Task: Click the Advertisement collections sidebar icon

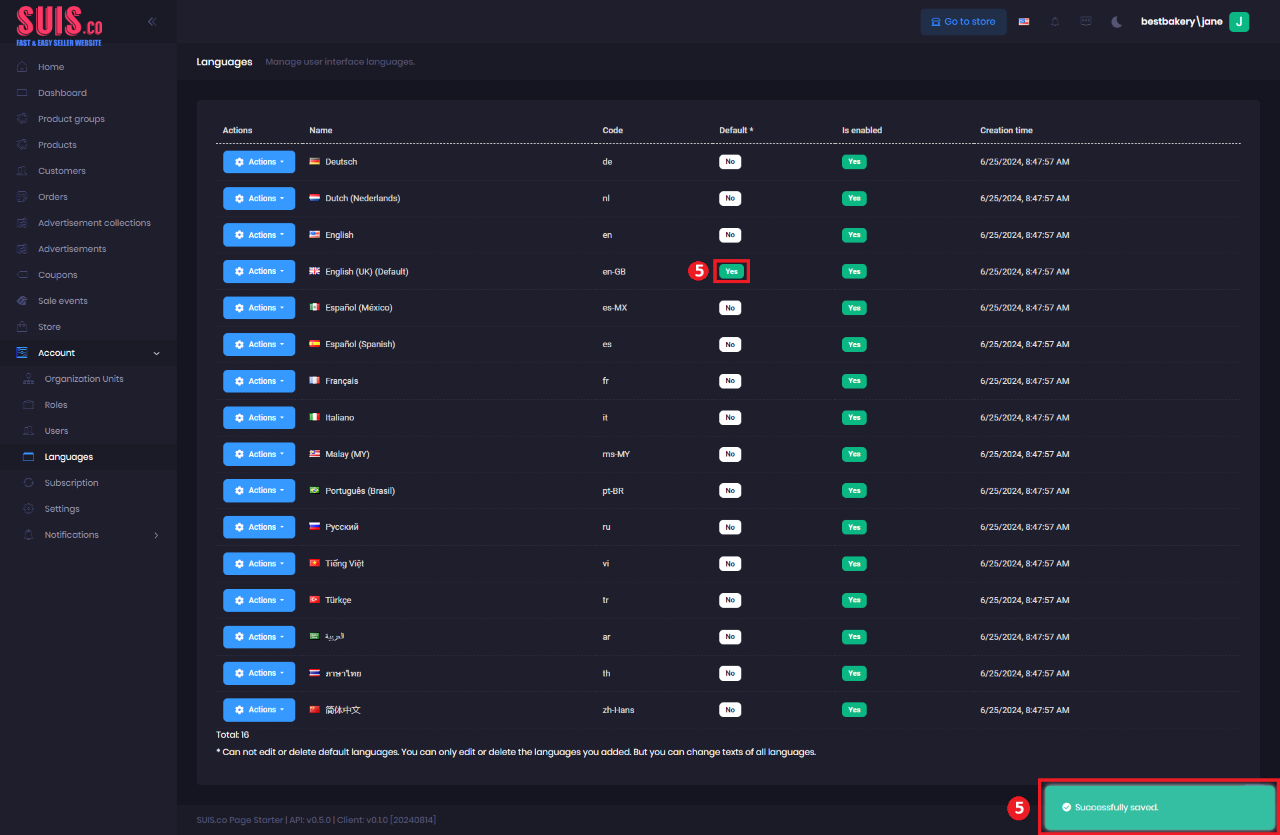Action: tap(22, 223)
